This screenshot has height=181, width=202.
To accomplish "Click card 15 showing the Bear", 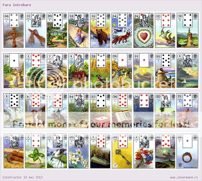I will coord(100,30).
